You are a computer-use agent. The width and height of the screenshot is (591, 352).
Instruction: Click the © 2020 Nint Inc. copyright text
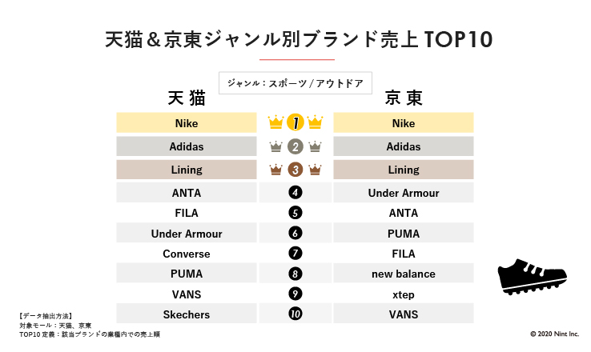click(554, 334)
